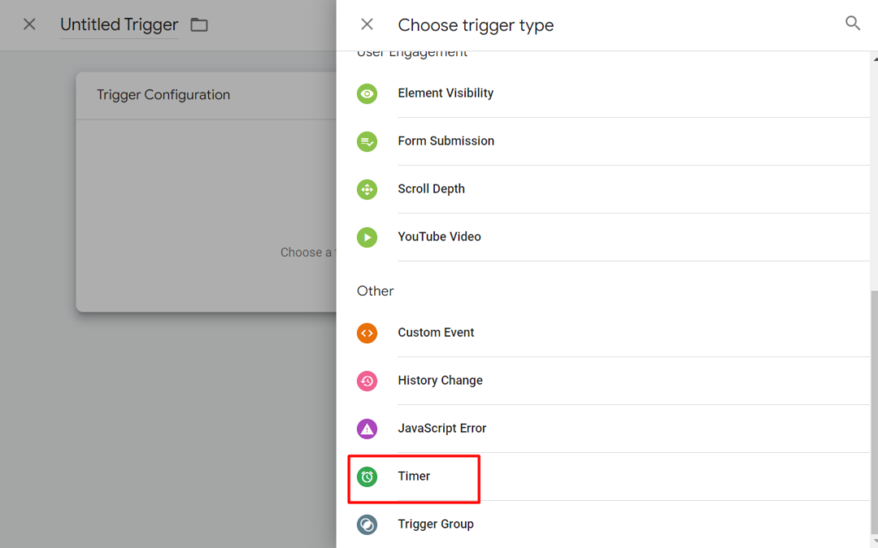The height and width of the screenshot is (548, 878).
Task: Click the purple JavaScript Error warning icon
Action: pos(367,429)
